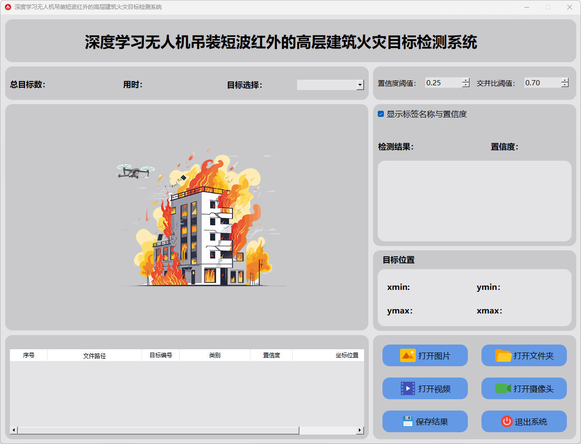Image resolution: width=581 pixels, height=444 pixels.
Task: Open the 目标选择 dropdown list
Action: point(360,85)
